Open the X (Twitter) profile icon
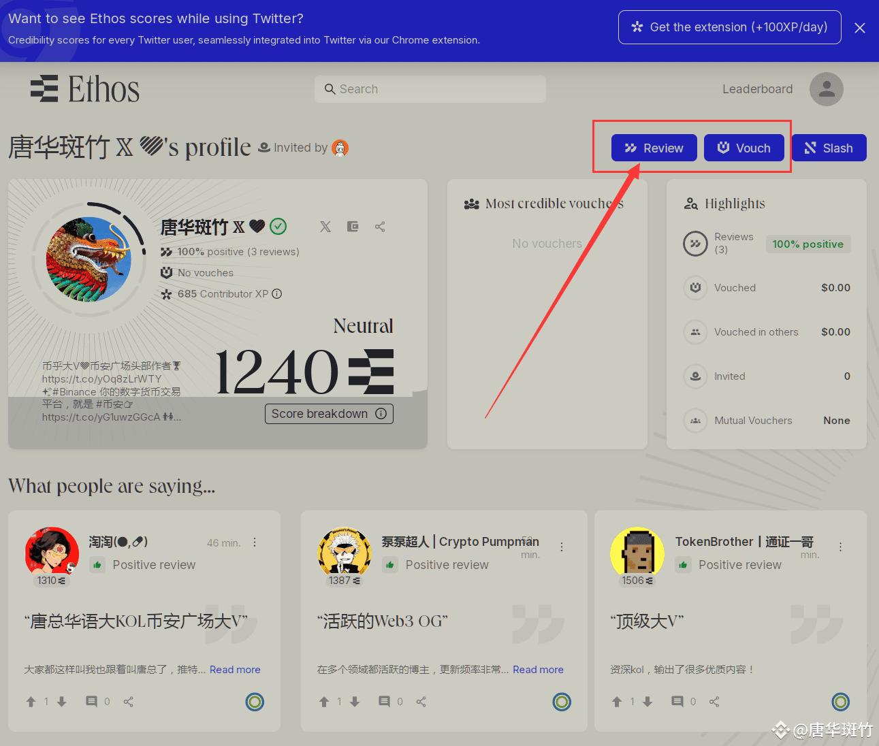Viewport: 879px width, 746px height. 325,227
